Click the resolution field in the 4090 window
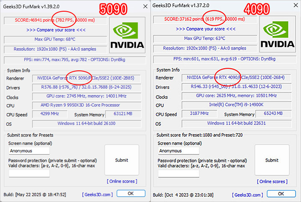Viewport: 301px width, 202px height. coord(205,48)
